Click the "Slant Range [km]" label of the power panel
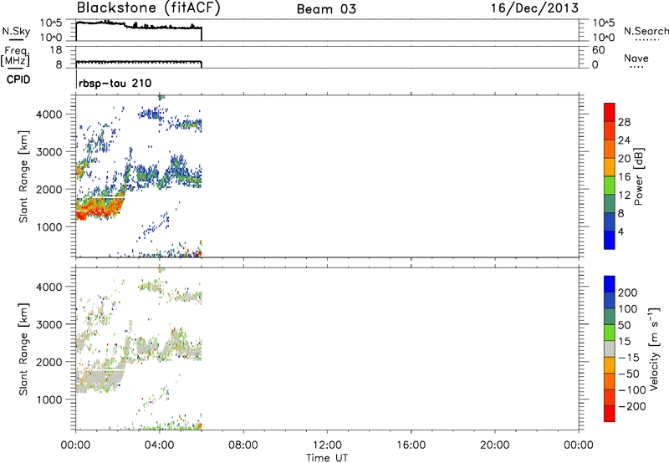669x463 pixels. pos(23,177)
